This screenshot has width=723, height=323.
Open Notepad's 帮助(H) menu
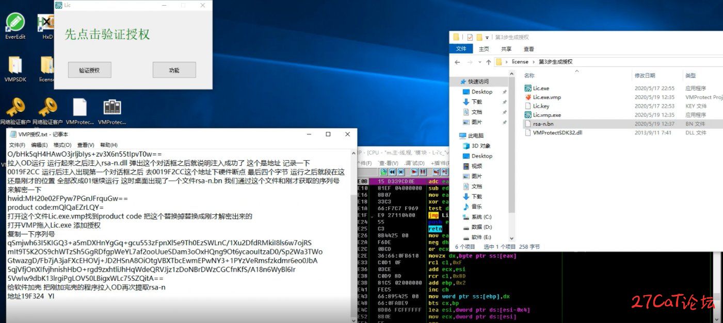point(109,145)
